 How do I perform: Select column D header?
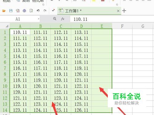[x=81, y=26]
